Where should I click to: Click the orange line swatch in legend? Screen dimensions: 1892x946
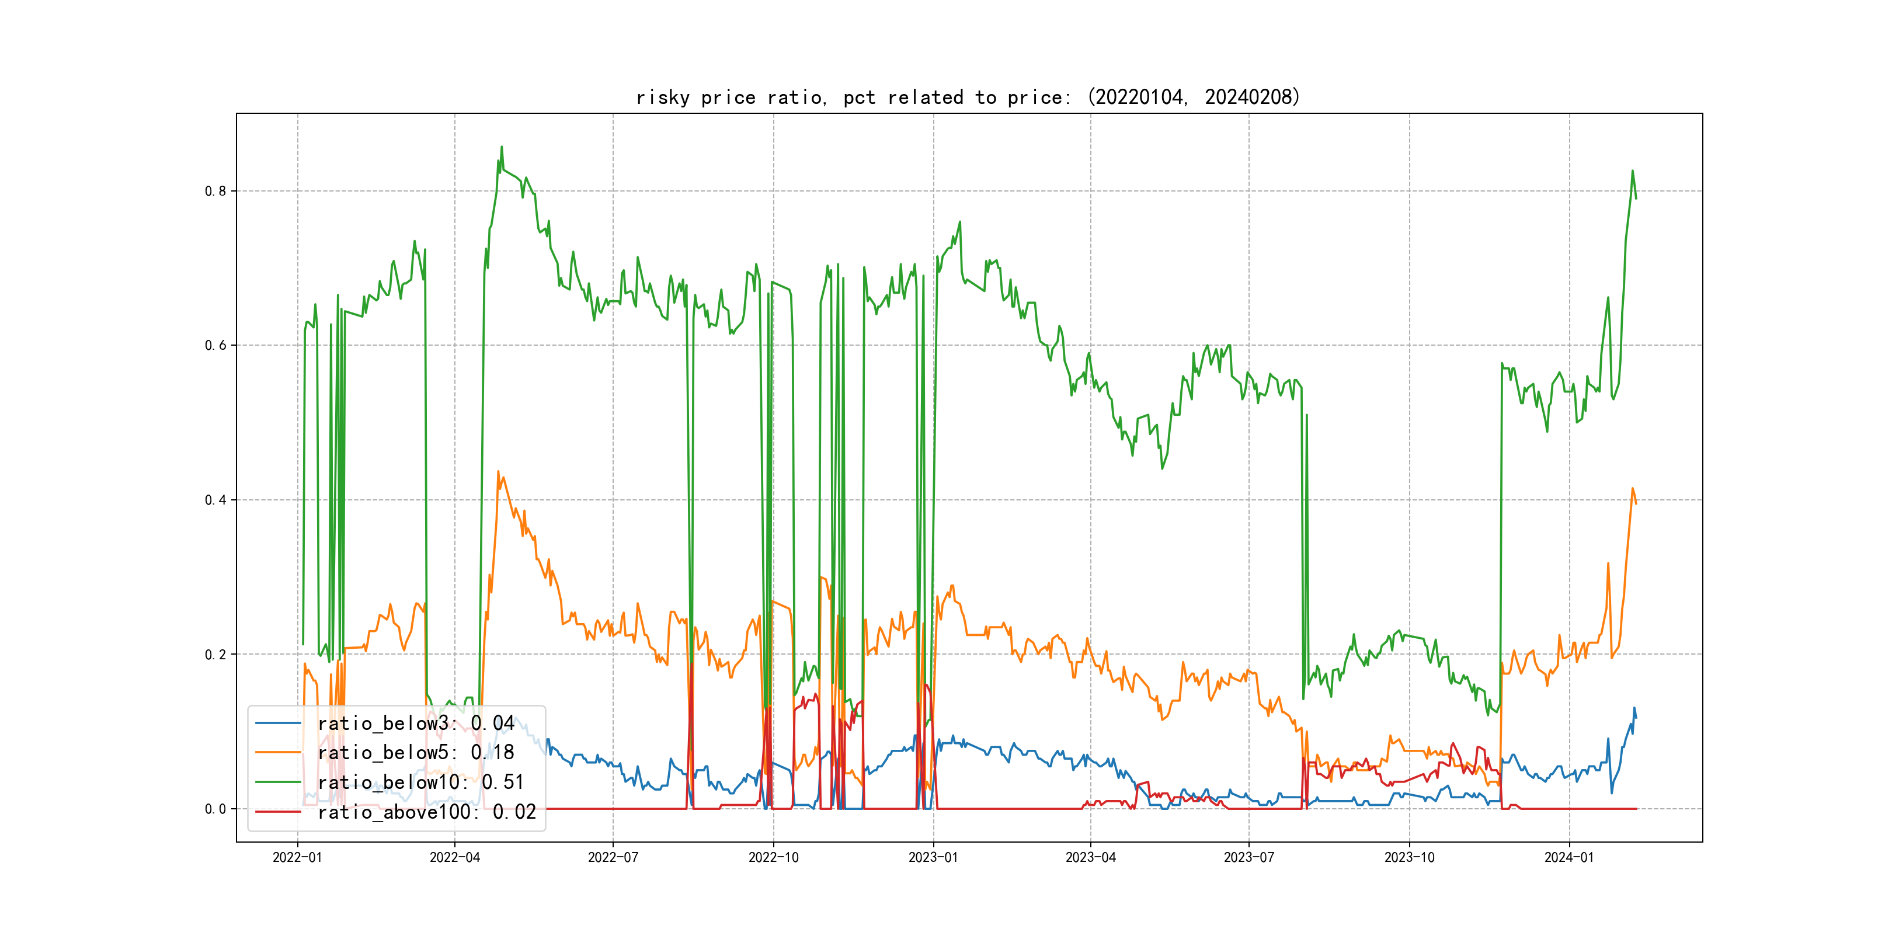(x=277, y=753)
